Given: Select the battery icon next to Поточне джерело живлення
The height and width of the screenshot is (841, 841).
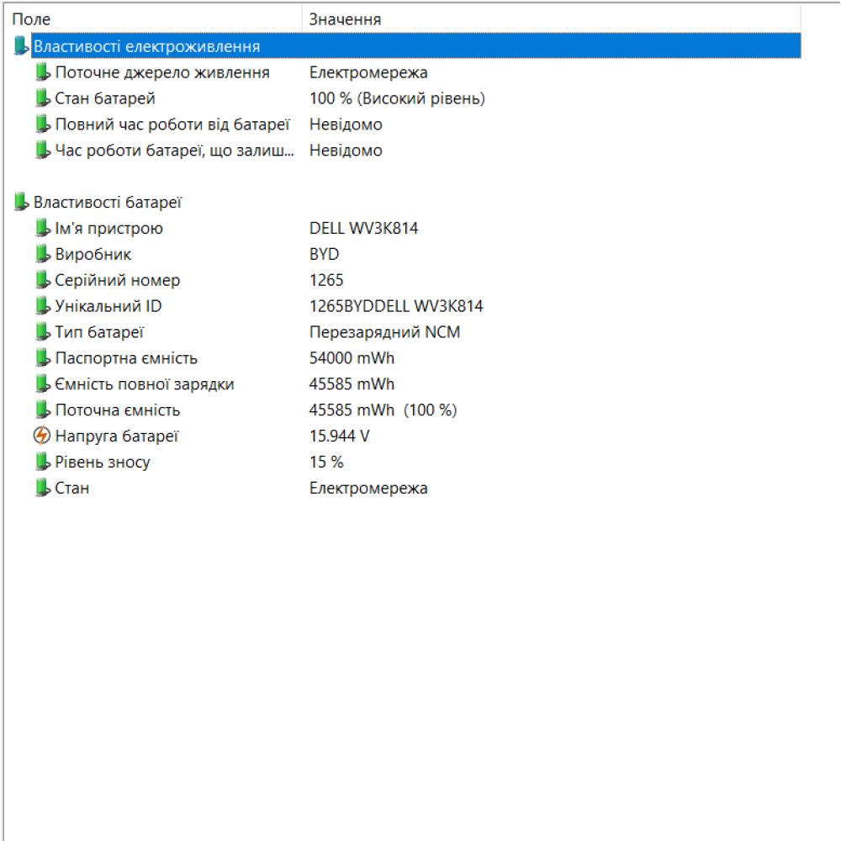Looking at the screenshot, I should (x=43, y=72).
